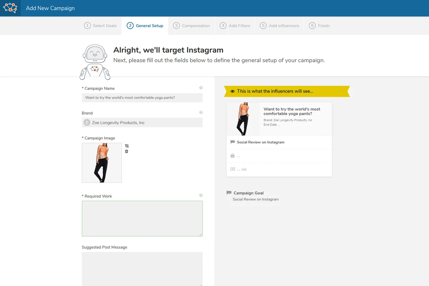Viewport: 429px width, 286px height.
Task: Go to step 3 Compensation
Action: click(192, 26)
